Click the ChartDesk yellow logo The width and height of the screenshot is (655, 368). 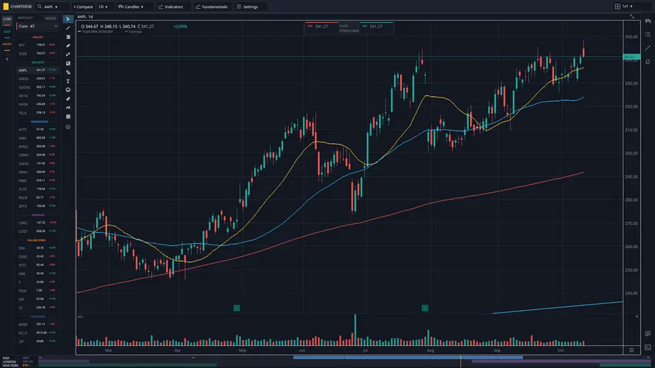tap(6, 6)
